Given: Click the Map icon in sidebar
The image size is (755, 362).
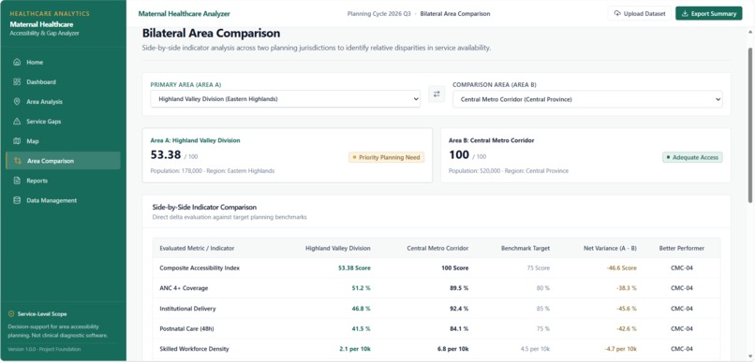Looking at the screenshot, I should [x=18, y=141].
